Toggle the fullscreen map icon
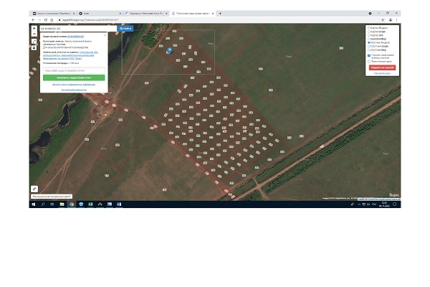Image resolution: width=430 pixels, height=287 pixels. click(34, 42)
